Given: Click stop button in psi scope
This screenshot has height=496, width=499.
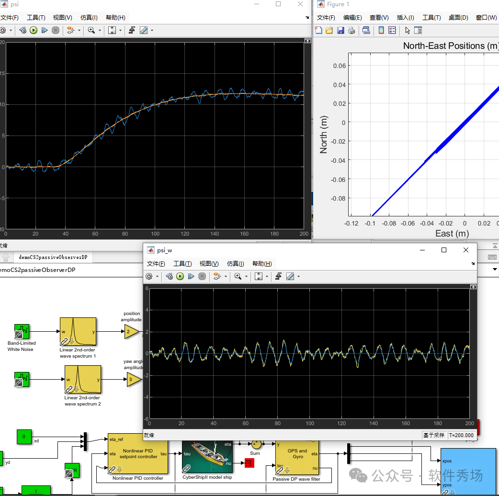Looking at the screenshot, I should [x=56, y=31].
